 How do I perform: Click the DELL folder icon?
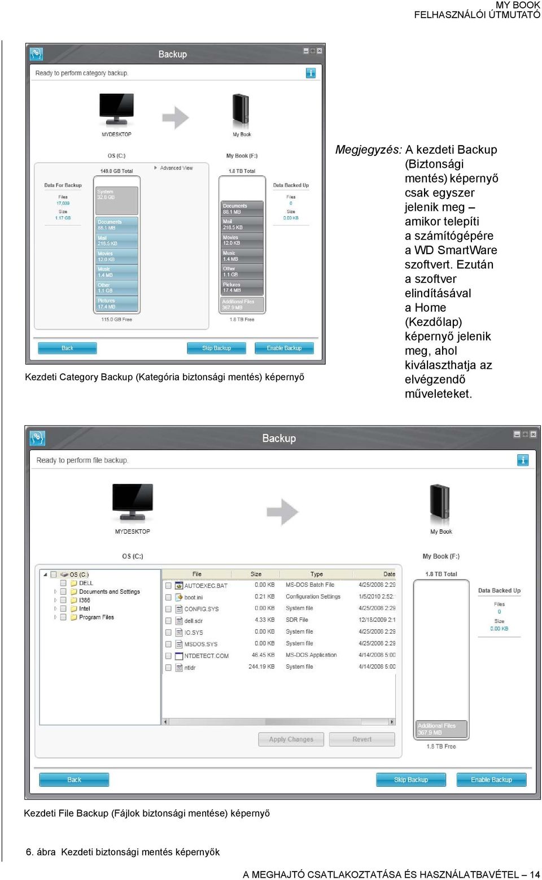[x=73, y=583]
